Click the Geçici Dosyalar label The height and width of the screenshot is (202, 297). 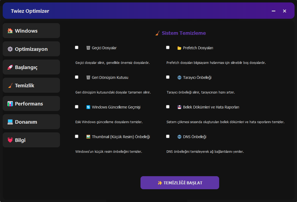[x=104, y=48]
